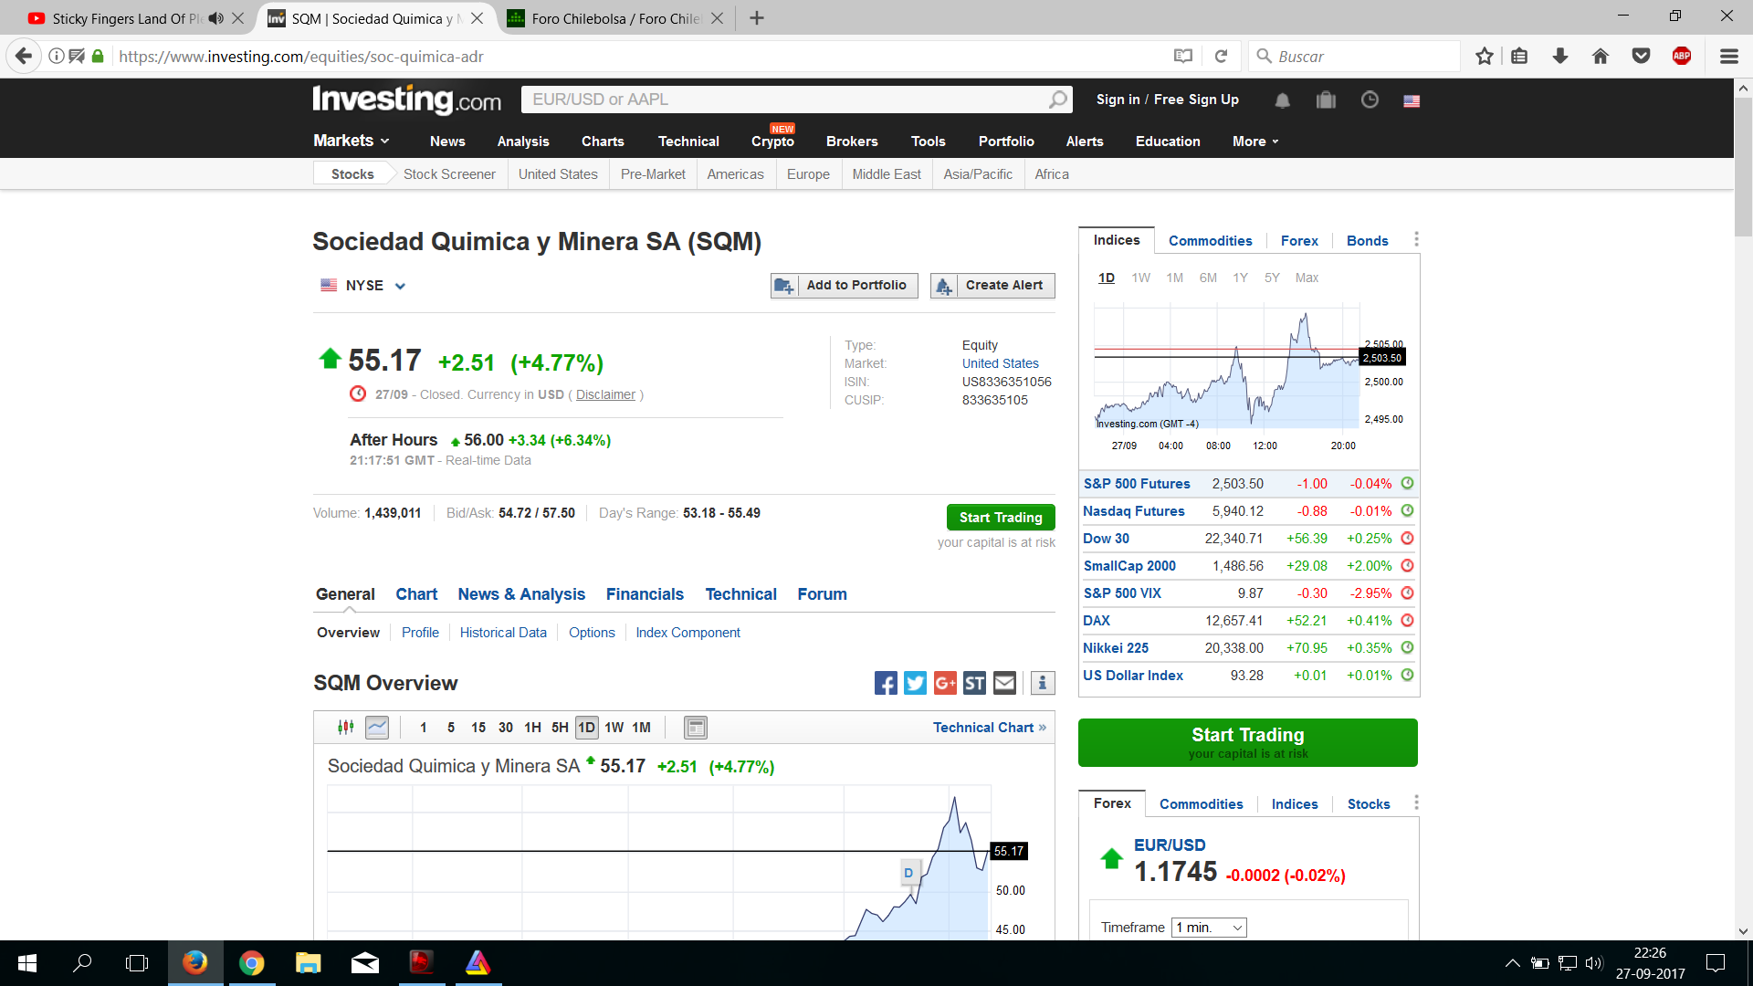1753x986 pixels.
Task: Share on Google Plus icon
Action: (945, 683)
